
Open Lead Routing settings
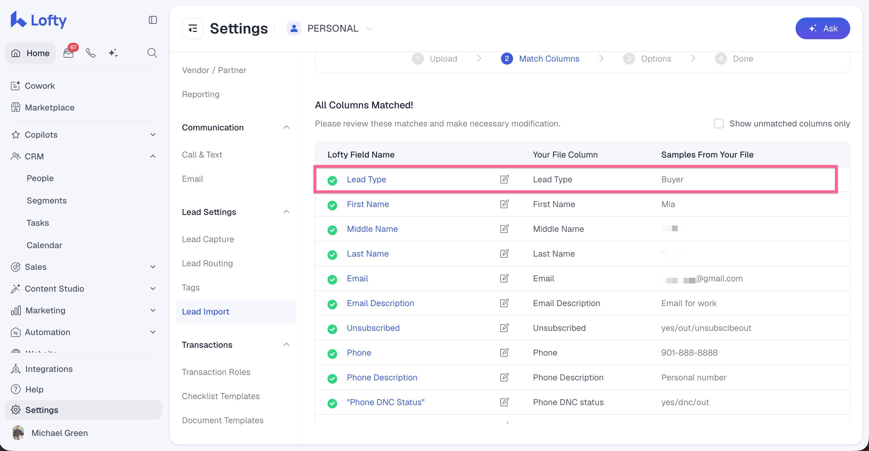tap(207, 263)
